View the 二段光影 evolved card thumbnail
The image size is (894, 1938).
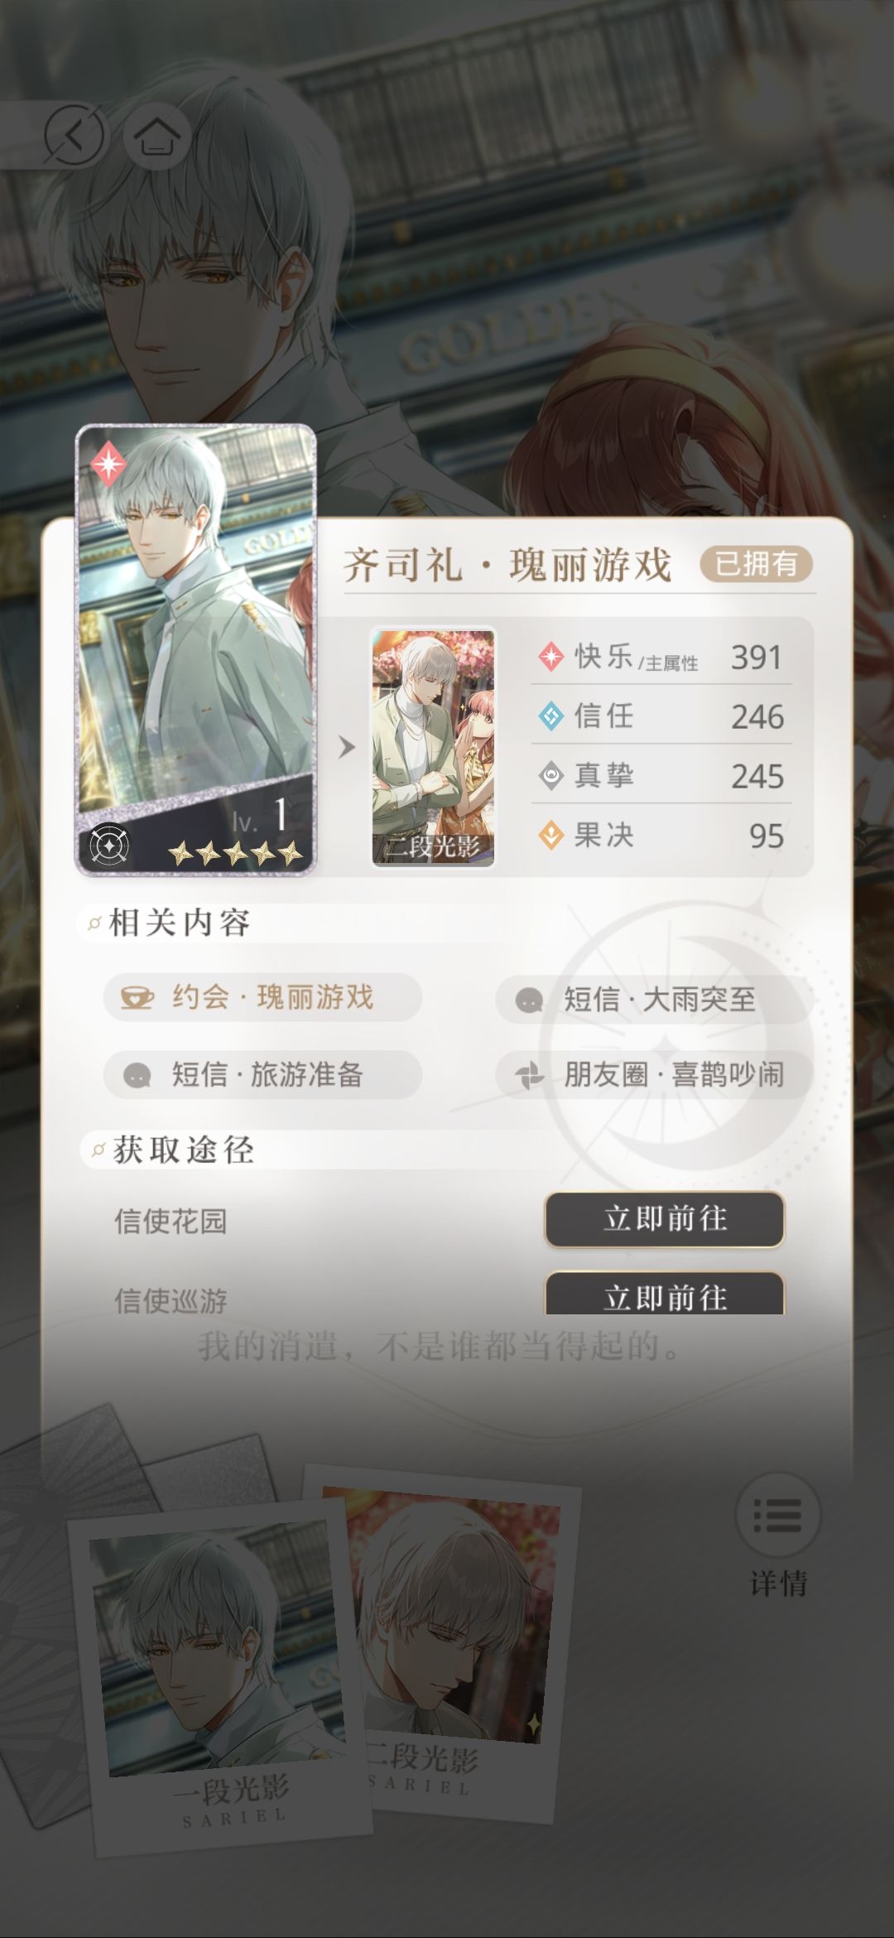433,747
